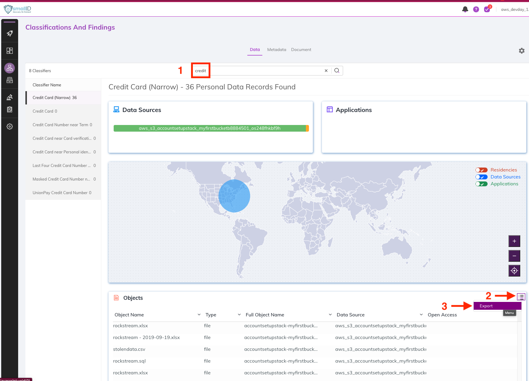Open the data catalog stack sidebar icon
Viewport: 529px width, 381px height.
[10, 80]
